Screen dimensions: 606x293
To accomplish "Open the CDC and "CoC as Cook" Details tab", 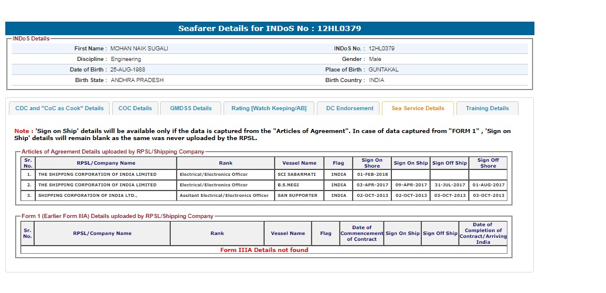I will click(59, 108).
